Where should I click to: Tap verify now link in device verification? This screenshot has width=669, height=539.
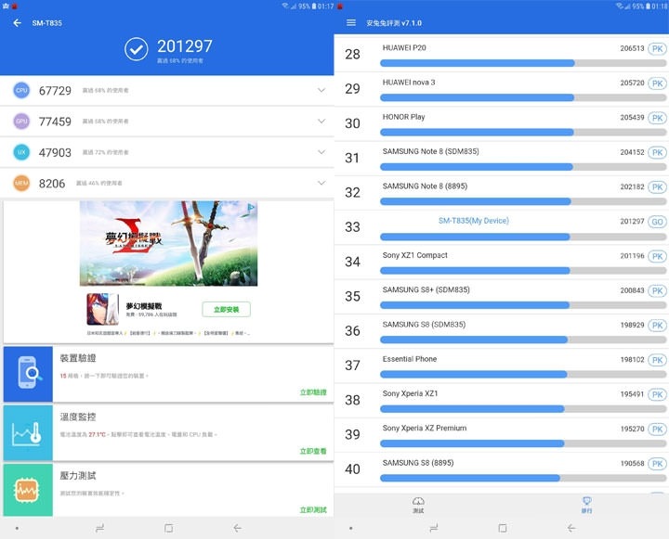313,392
